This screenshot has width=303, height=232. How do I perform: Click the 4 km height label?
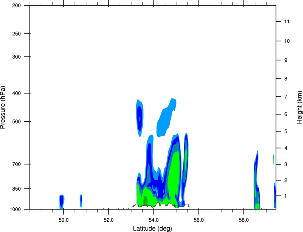pos(286,148)
